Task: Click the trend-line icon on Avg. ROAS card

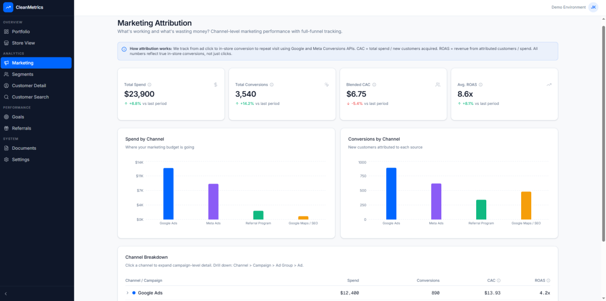Action: coord(549,84)
